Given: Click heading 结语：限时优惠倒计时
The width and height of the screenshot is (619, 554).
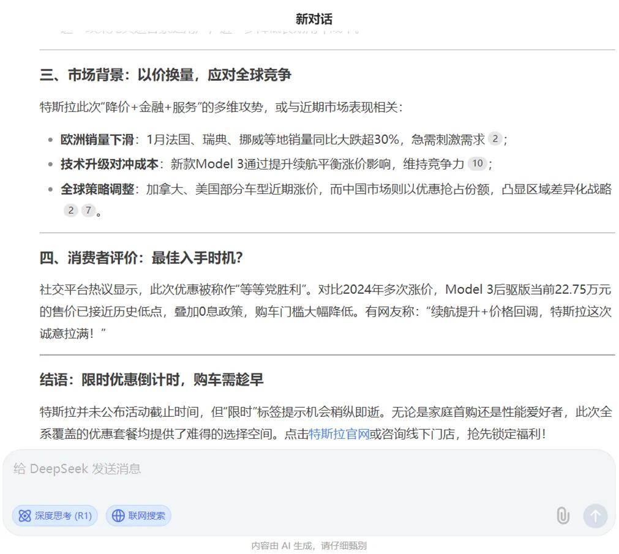Looking at the screenshot, I should pos(151,380).
